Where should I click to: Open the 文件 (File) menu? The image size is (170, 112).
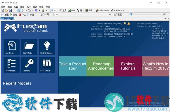(3, 7)
